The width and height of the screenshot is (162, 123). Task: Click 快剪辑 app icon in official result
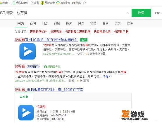27,51
